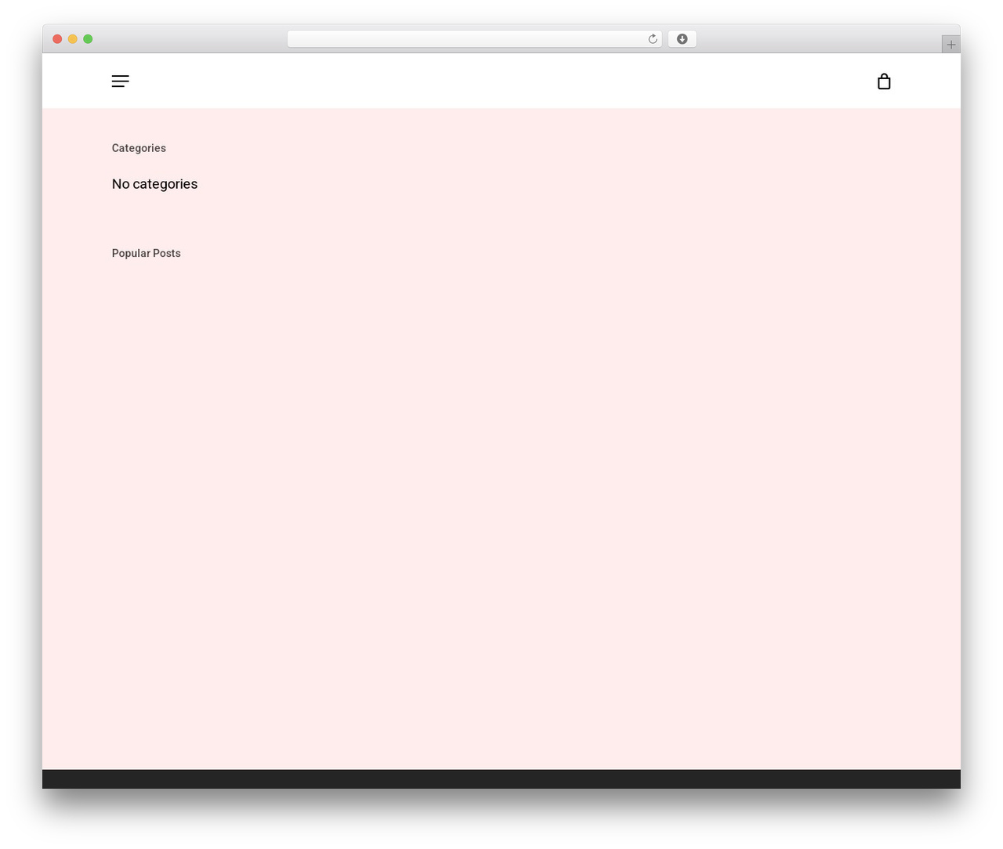Close the window with red button
Viewport: 1003px width, 849px height.
coord(57,39)
